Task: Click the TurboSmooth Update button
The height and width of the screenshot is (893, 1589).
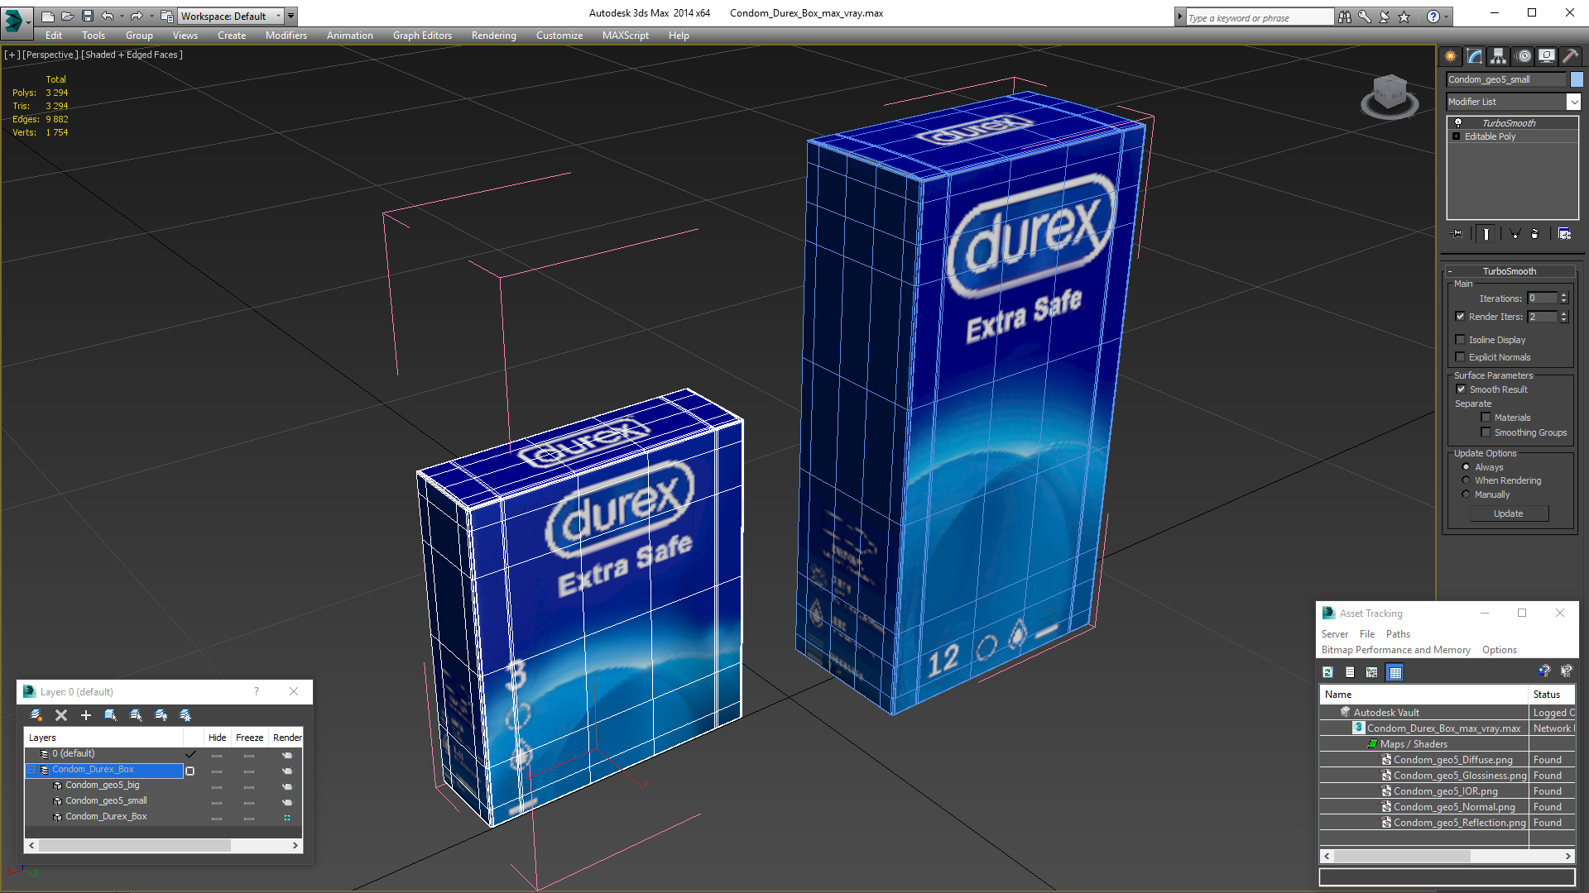Action: tap(1509, 513)
